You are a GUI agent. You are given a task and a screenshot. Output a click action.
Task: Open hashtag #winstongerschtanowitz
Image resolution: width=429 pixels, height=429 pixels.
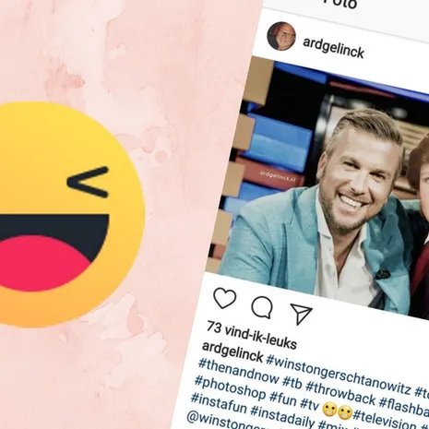339,375
